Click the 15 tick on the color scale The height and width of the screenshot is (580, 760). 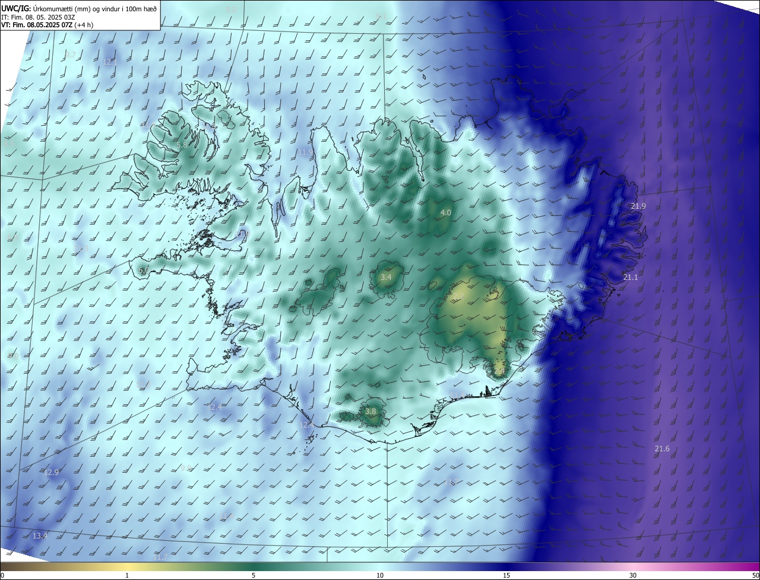[506, 575]
